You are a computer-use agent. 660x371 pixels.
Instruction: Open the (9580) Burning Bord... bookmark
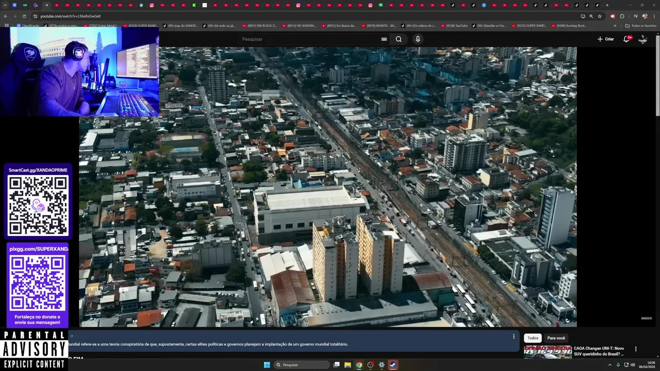pyautogui.click(x=568, y=25)
